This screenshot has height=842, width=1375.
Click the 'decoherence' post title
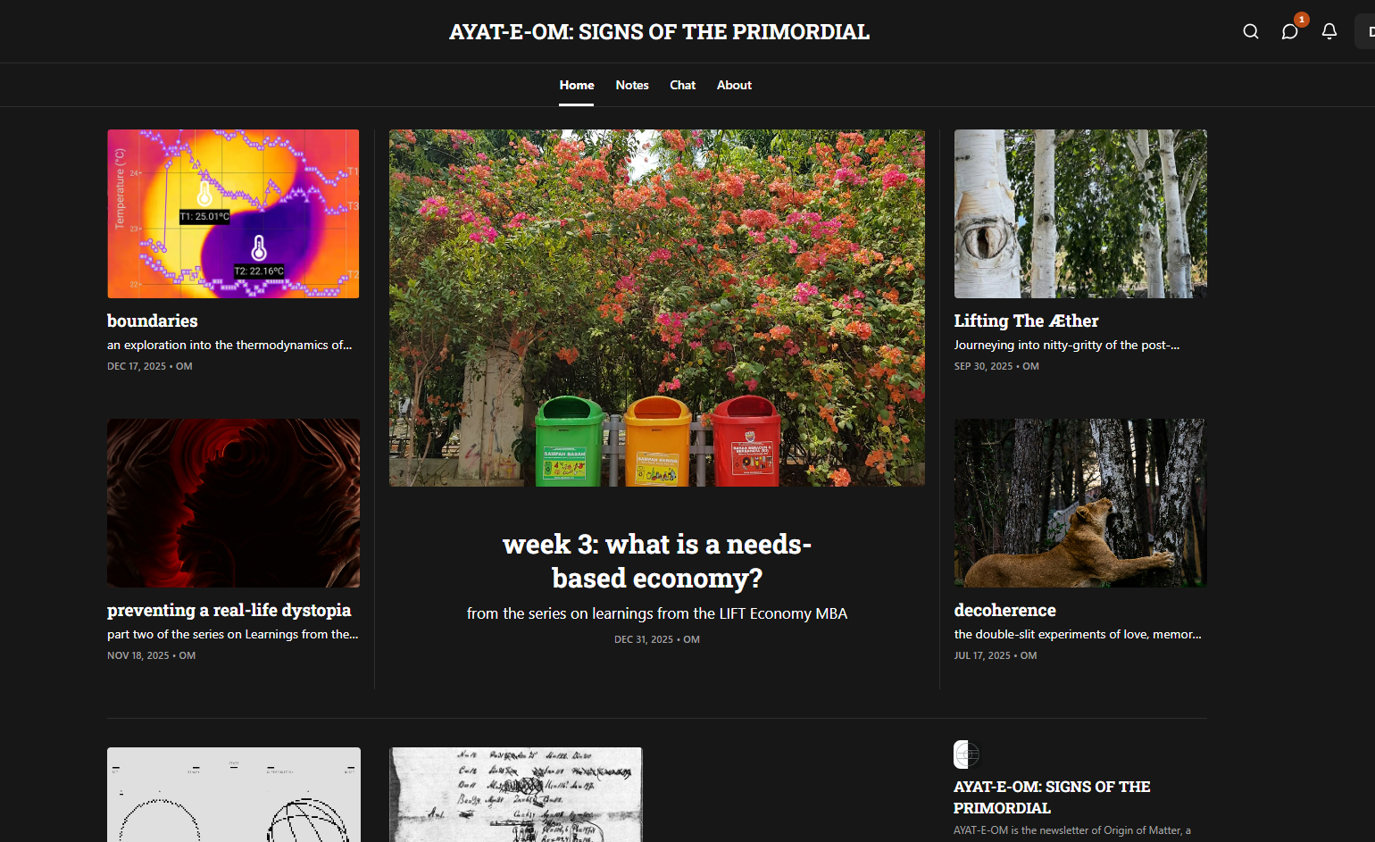click(1004, 610)
